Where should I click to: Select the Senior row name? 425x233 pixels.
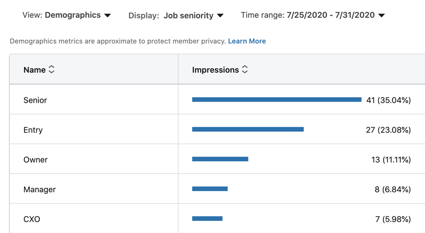point(35,100)
